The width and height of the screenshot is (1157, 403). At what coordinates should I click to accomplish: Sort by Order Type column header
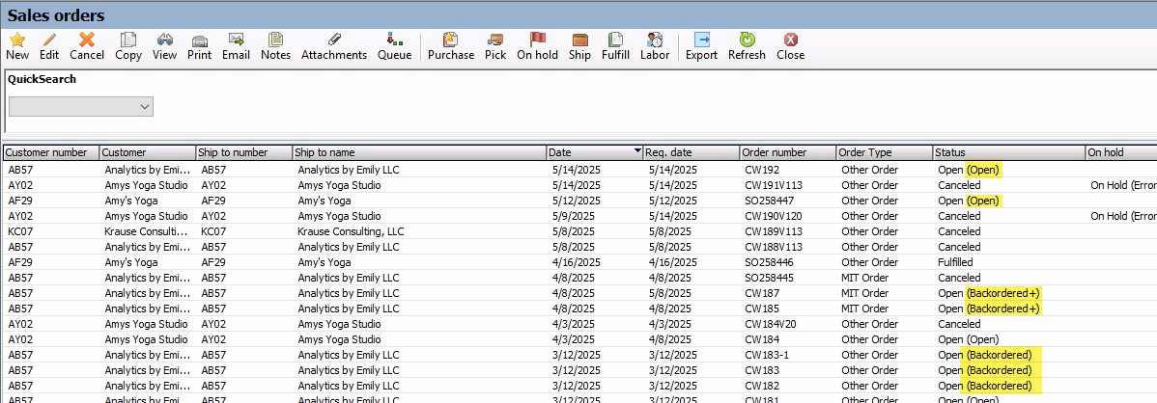click(x=884, y=152)
